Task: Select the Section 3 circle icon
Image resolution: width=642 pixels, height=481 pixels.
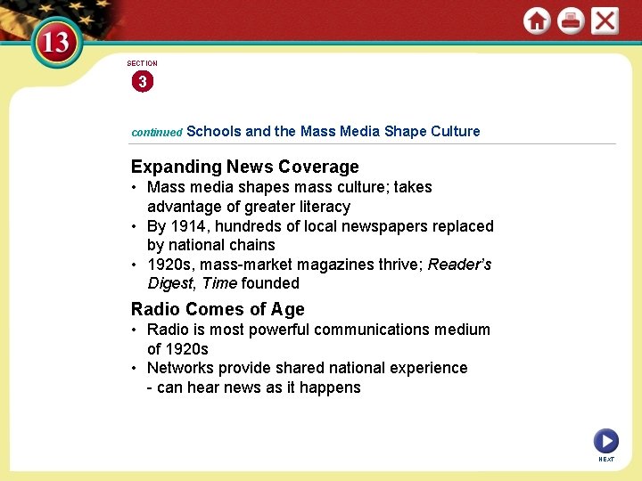Action: pos(143,81)
